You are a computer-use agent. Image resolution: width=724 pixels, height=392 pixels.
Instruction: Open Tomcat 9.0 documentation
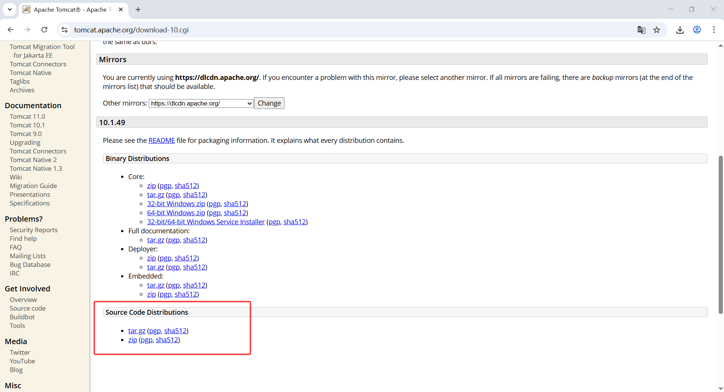coord(26,134)
